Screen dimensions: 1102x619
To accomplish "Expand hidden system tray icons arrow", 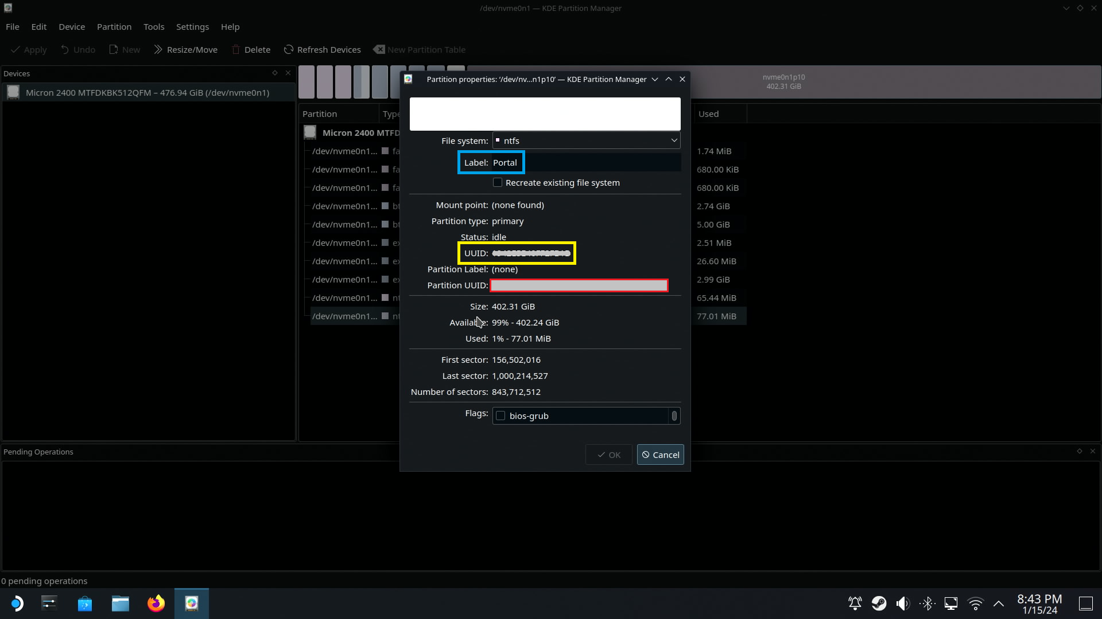I will click(x=999, y=604).
